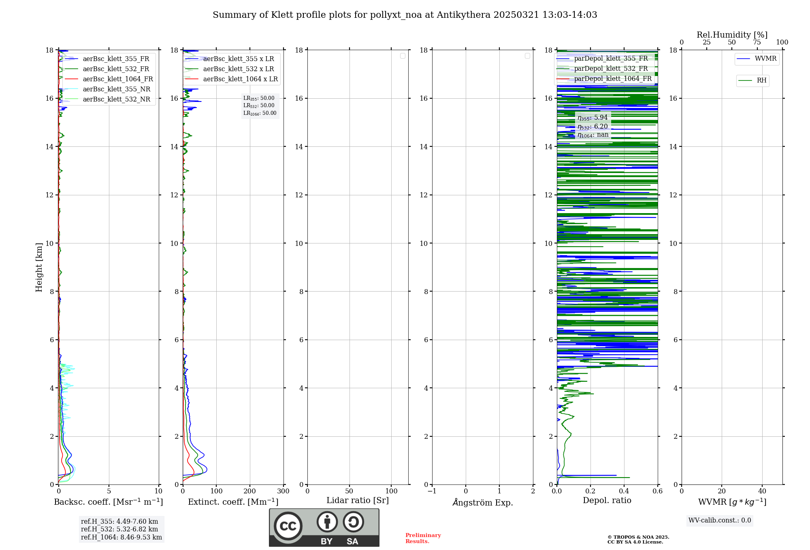Click legend entry aerBsc_klett_532 x LR
Viewport: 810px width, 550px height.
(x=230, y=69)
